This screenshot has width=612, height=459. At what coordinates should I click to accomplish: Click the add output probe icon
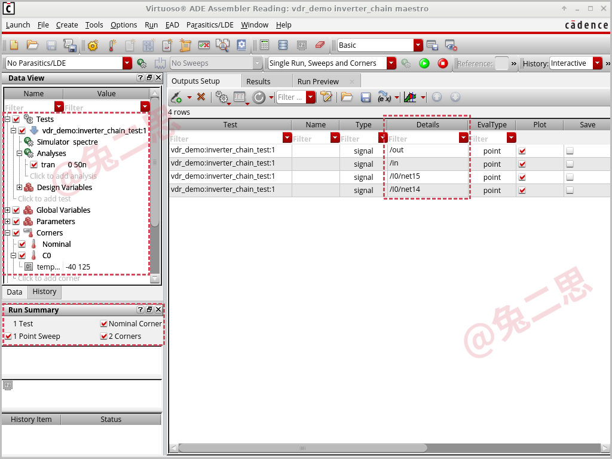[x=176, y=97]
